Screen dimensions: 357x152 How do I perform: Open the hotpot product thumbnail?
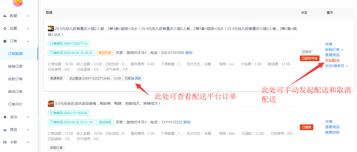[x=51, y=29]
